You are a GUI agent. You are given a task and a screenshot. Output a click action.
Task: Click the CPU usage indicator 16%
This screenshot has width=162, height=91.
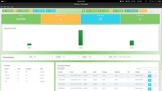(122, 1)
